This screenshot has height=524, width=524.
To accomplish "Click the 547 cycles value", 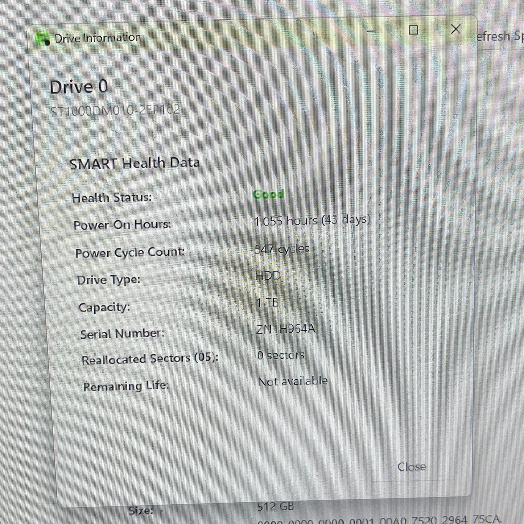I will [282, 249].
